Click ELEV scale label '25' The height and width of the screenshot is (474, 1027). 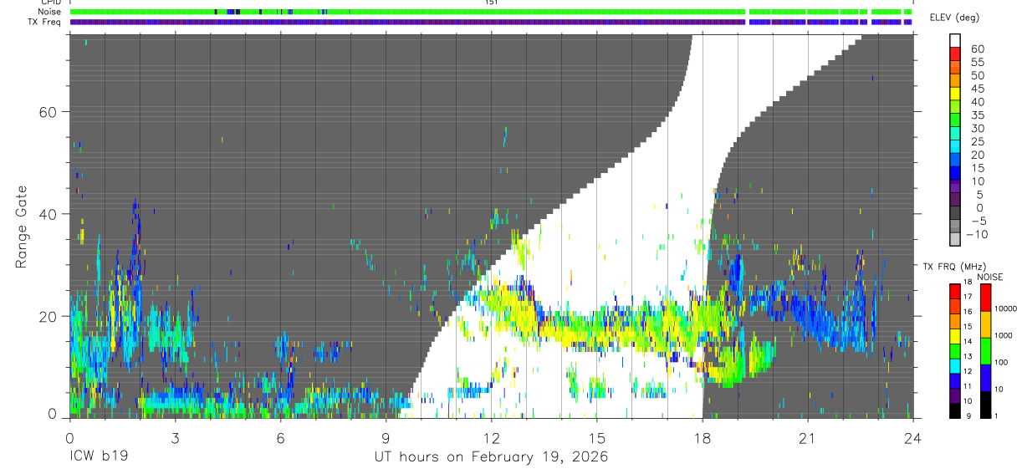coord(978,141)
